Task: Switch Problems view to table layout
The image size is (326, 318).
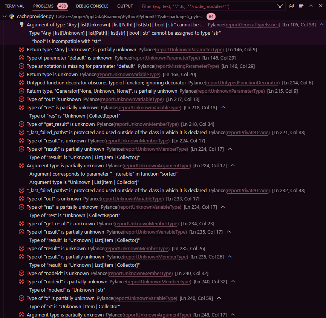Action: [x=291, y=6]
